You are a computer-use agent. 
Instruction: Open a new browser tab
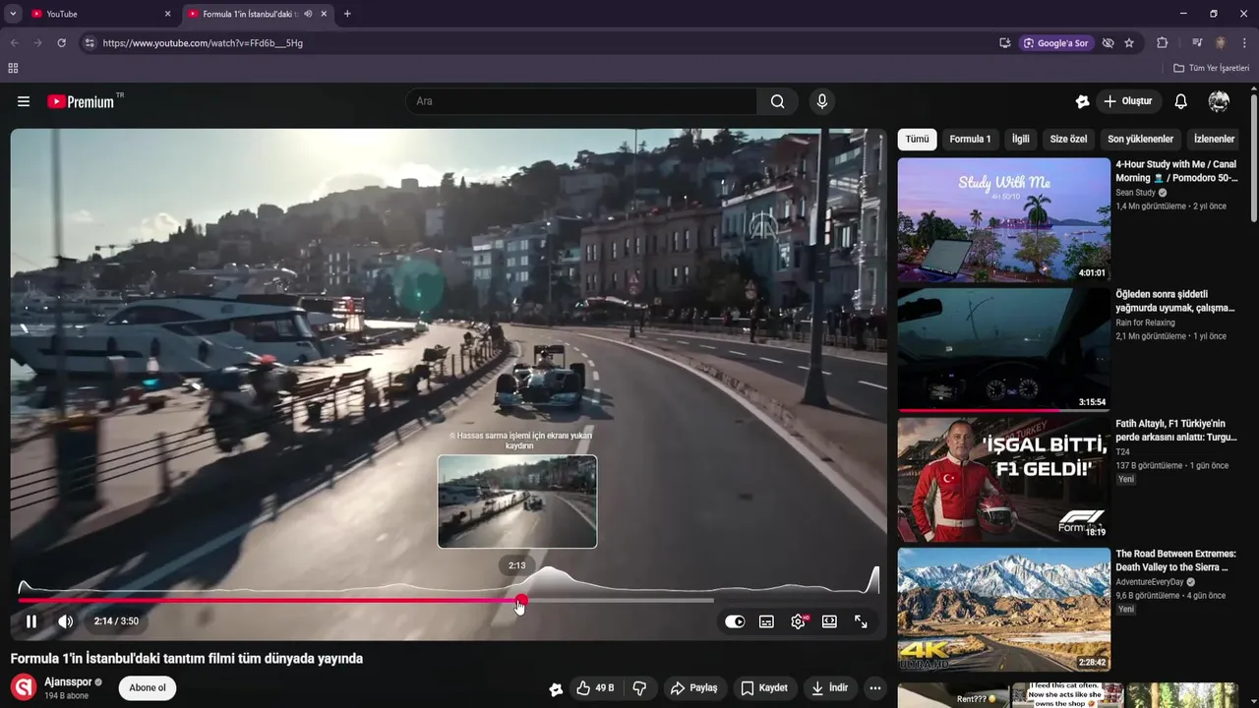347,14
